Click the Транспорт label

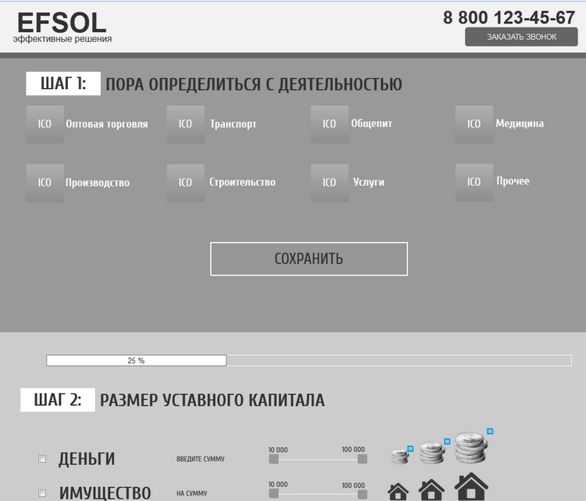click(233, 124)
